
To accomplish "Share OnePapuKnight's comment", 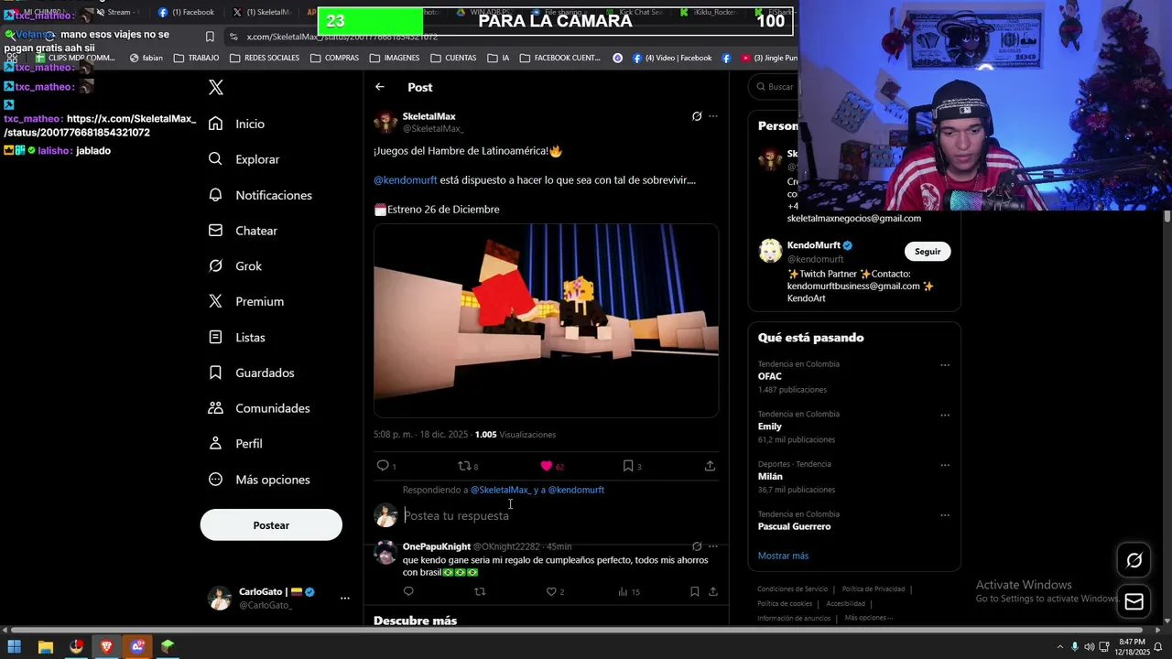I will [712, 591].
